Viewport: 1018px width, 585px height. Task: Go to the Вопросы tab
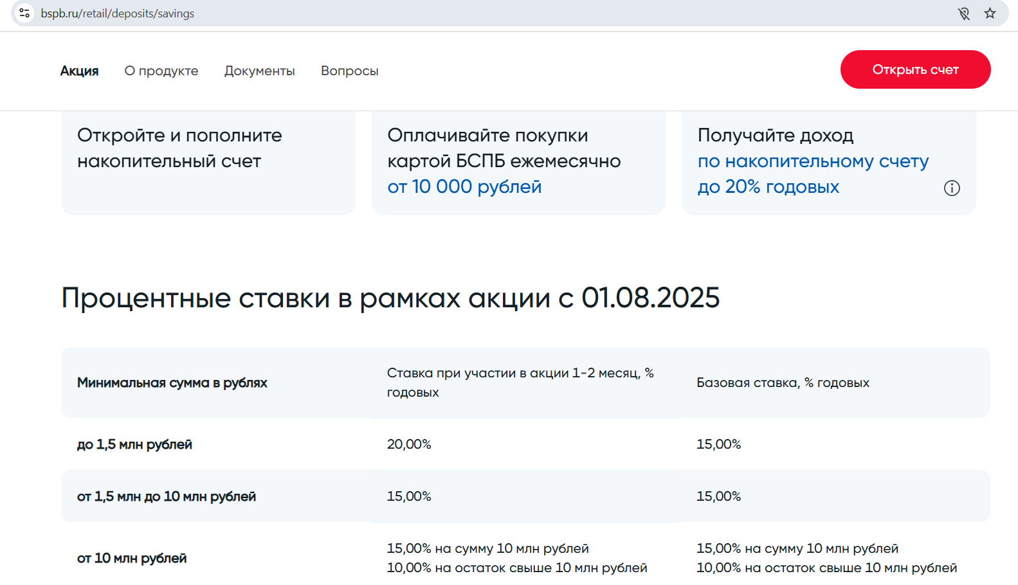point(350,71)
